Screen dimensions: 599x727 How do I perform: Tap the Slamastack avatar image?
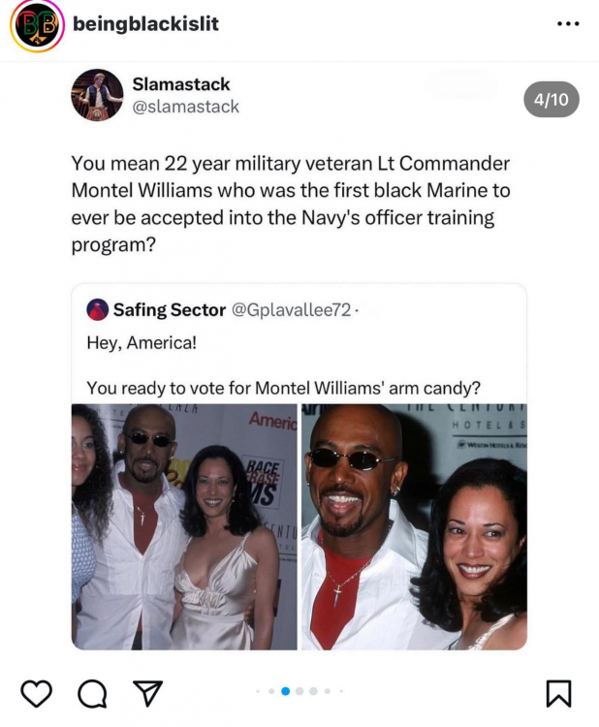[x=97, y=95]
